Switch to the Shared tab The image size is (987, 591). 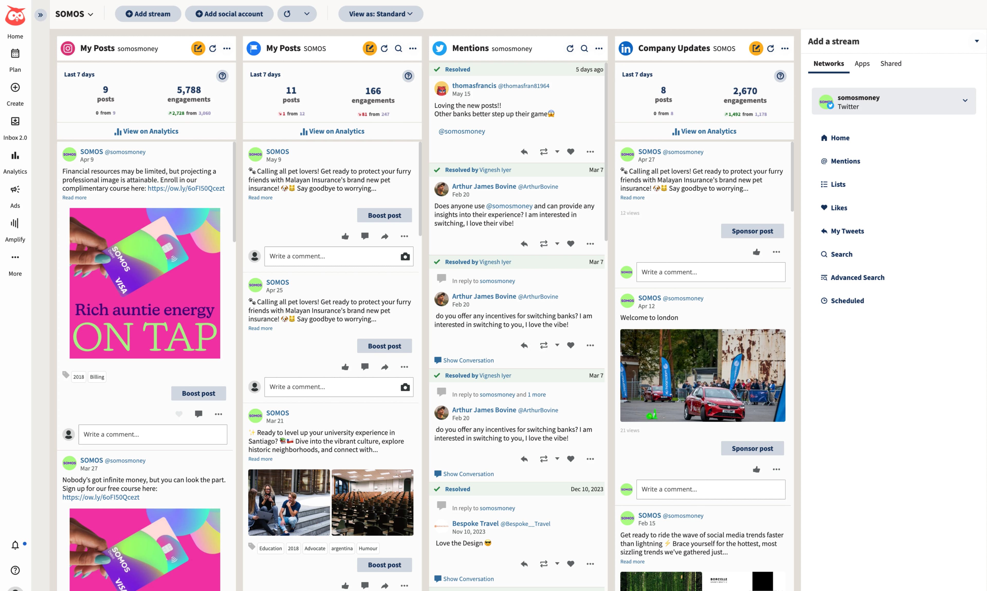click(891, 63)
